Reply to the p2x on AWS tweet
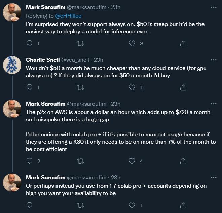 pyautogui.click(x=30, y=161)
